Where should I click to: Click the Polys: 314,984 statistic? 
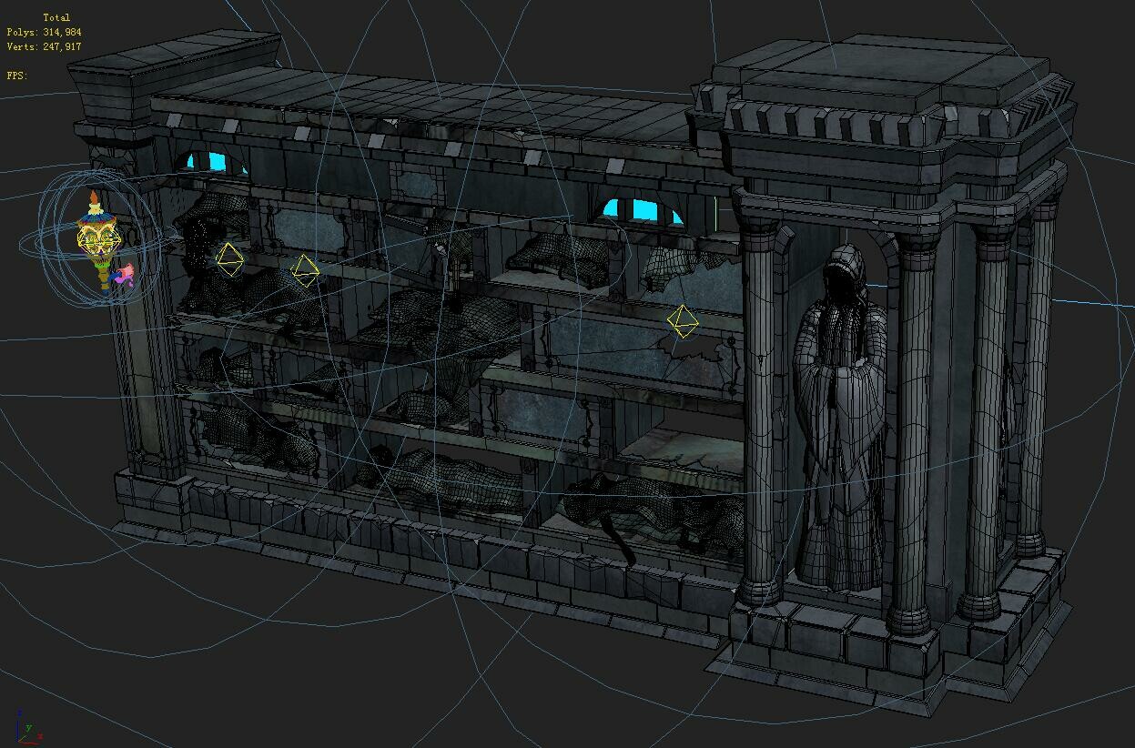pyautogui.click(x=44, y=32)
